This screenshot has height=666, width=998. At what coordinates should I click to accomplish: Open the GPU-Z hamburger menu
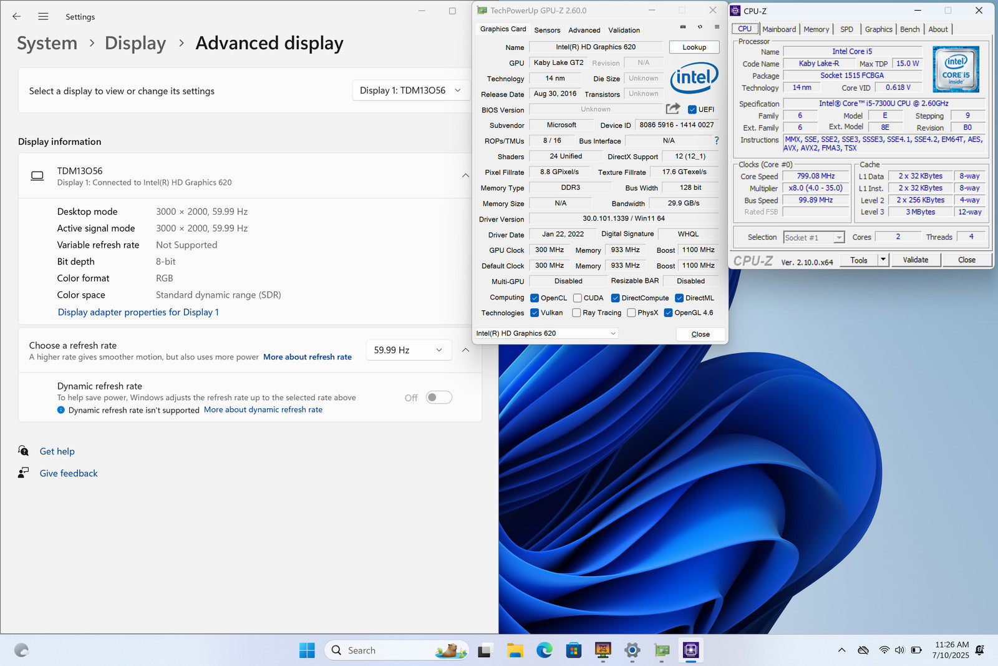(x=717, y=27)
